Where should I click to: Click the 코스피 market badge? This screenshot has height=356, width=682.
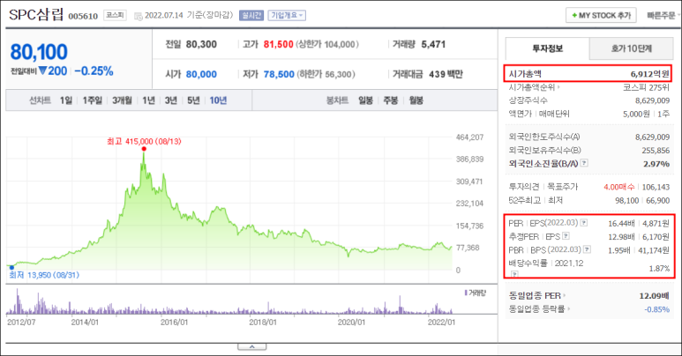click(115, 15)
